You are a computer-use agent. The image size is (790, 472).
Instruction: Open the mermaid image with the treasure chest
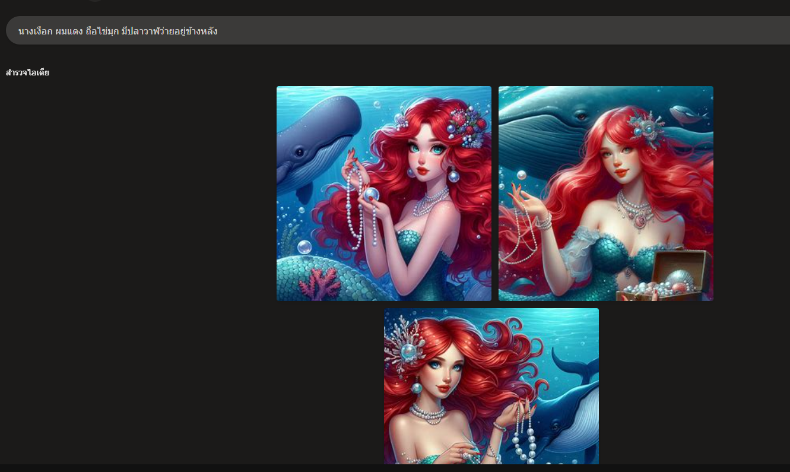tap(605, 194)
